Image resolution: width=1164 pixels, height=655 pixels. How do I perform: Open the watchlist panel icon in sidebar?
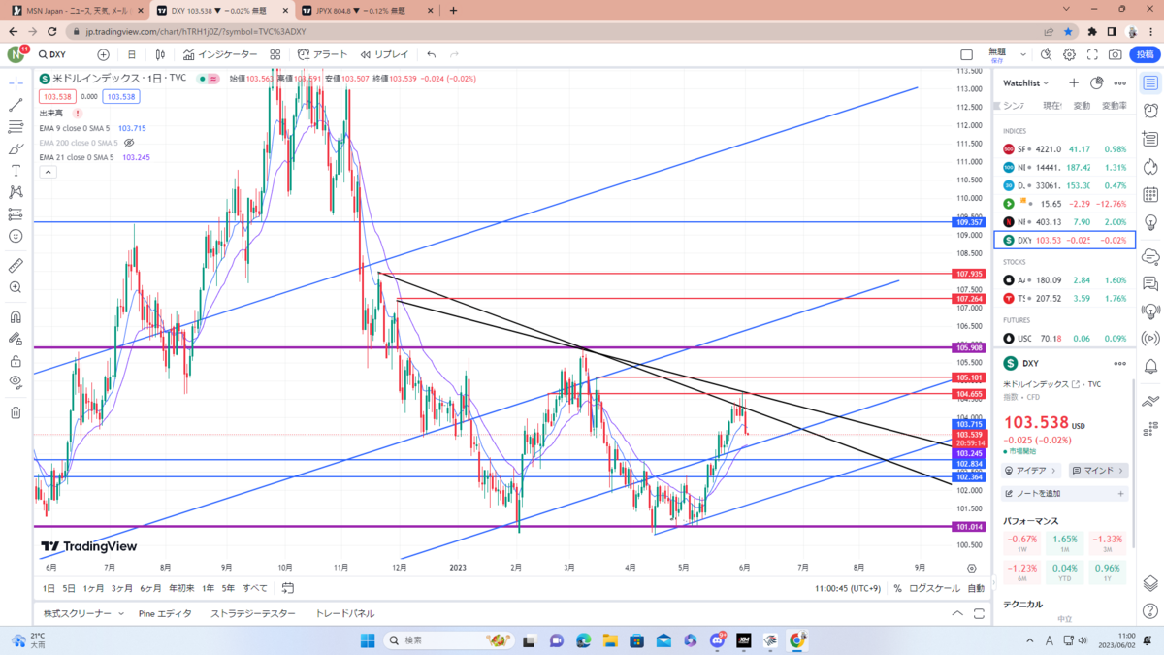[1150, 83]
